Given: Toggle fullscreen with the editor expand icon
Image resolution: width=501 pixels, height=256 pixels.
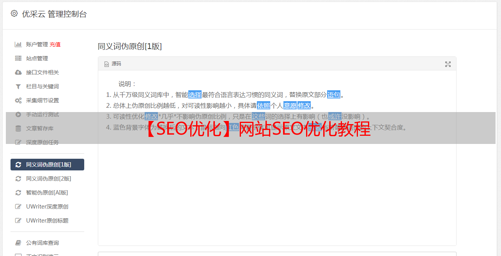Looking at the screenshot, I should pos(448,64).
